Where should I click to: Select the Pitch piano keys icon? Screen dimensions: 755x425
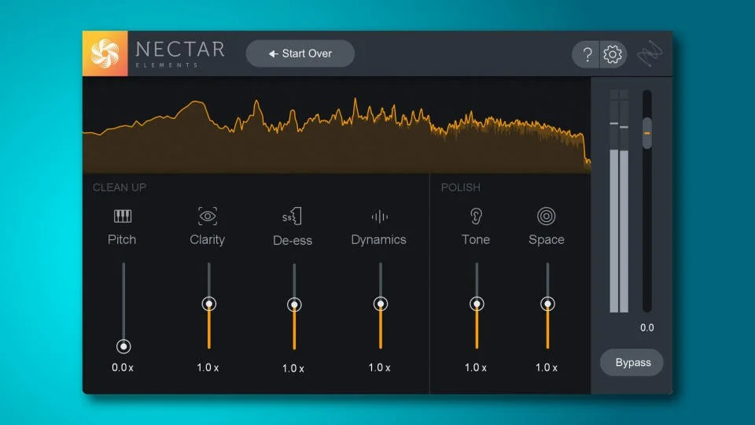pyautogui.click(x=123, y=216)
